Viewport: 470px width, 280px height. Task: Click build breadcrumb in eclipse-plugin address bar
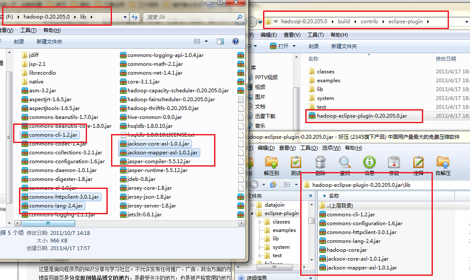click(344, 21)
